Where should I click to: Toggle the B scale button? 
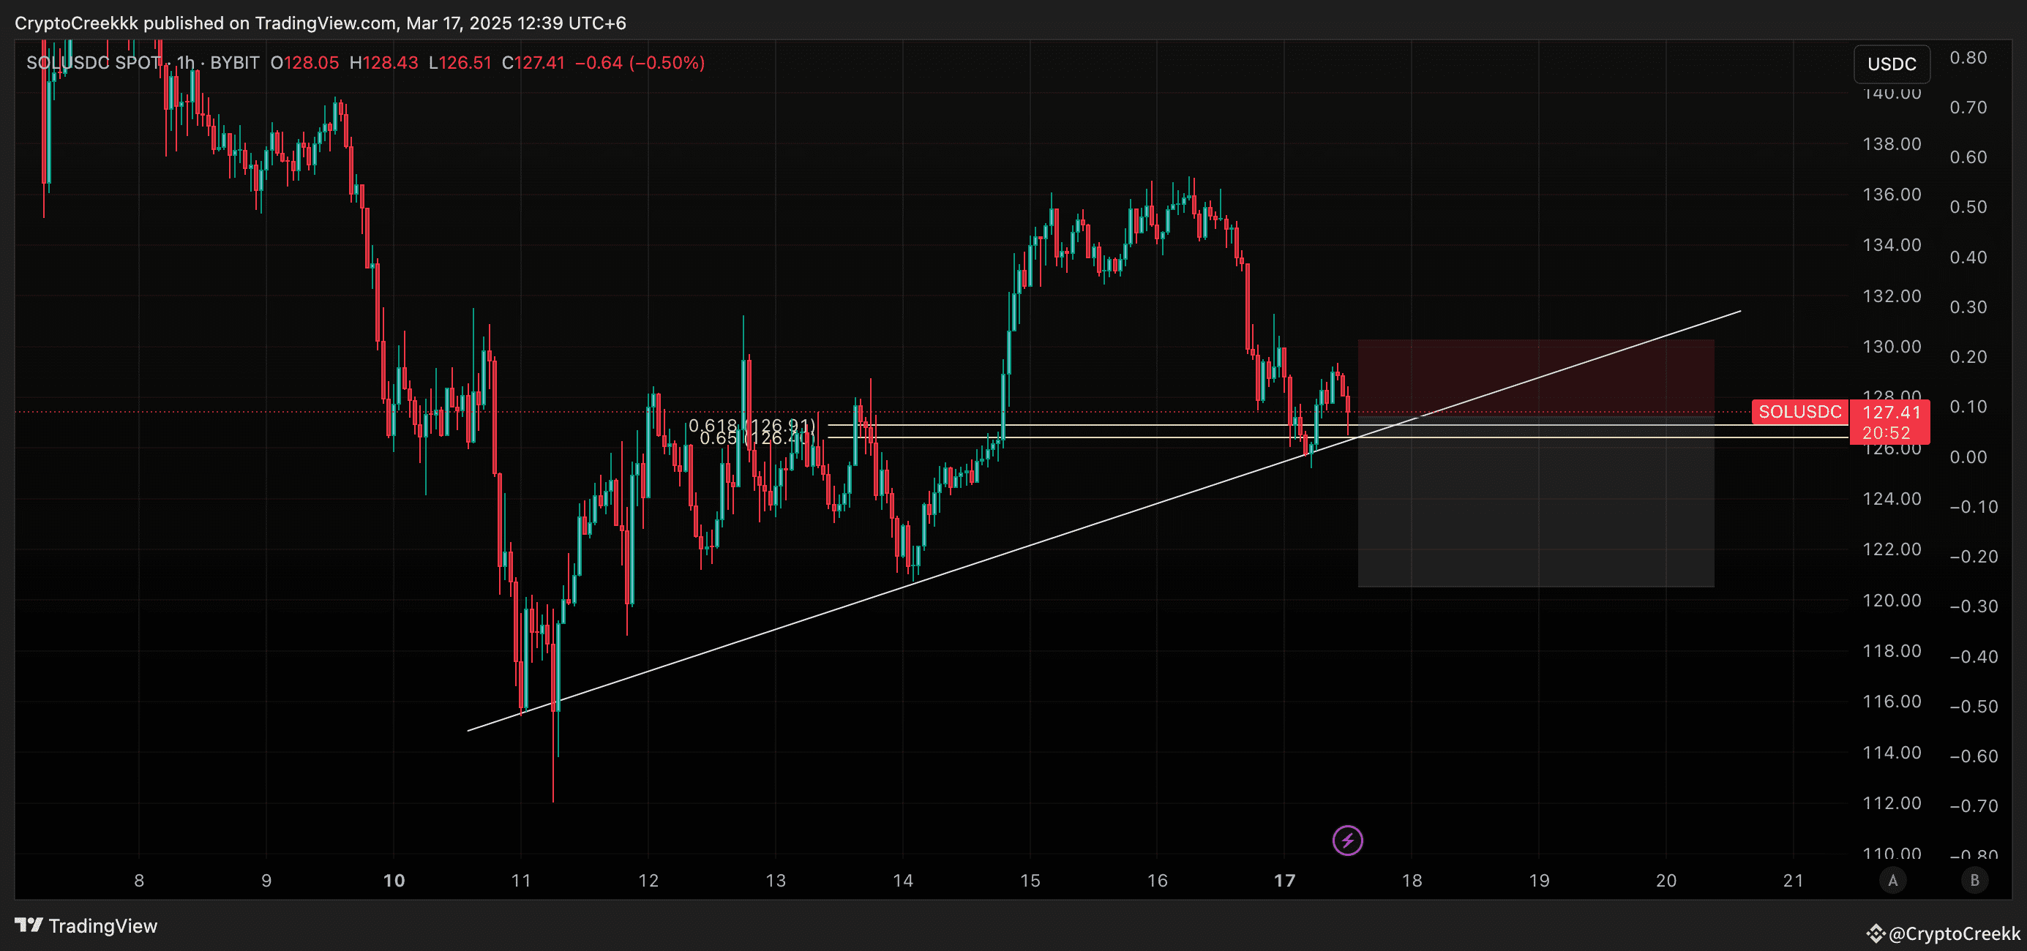[x=1974, y=880]
